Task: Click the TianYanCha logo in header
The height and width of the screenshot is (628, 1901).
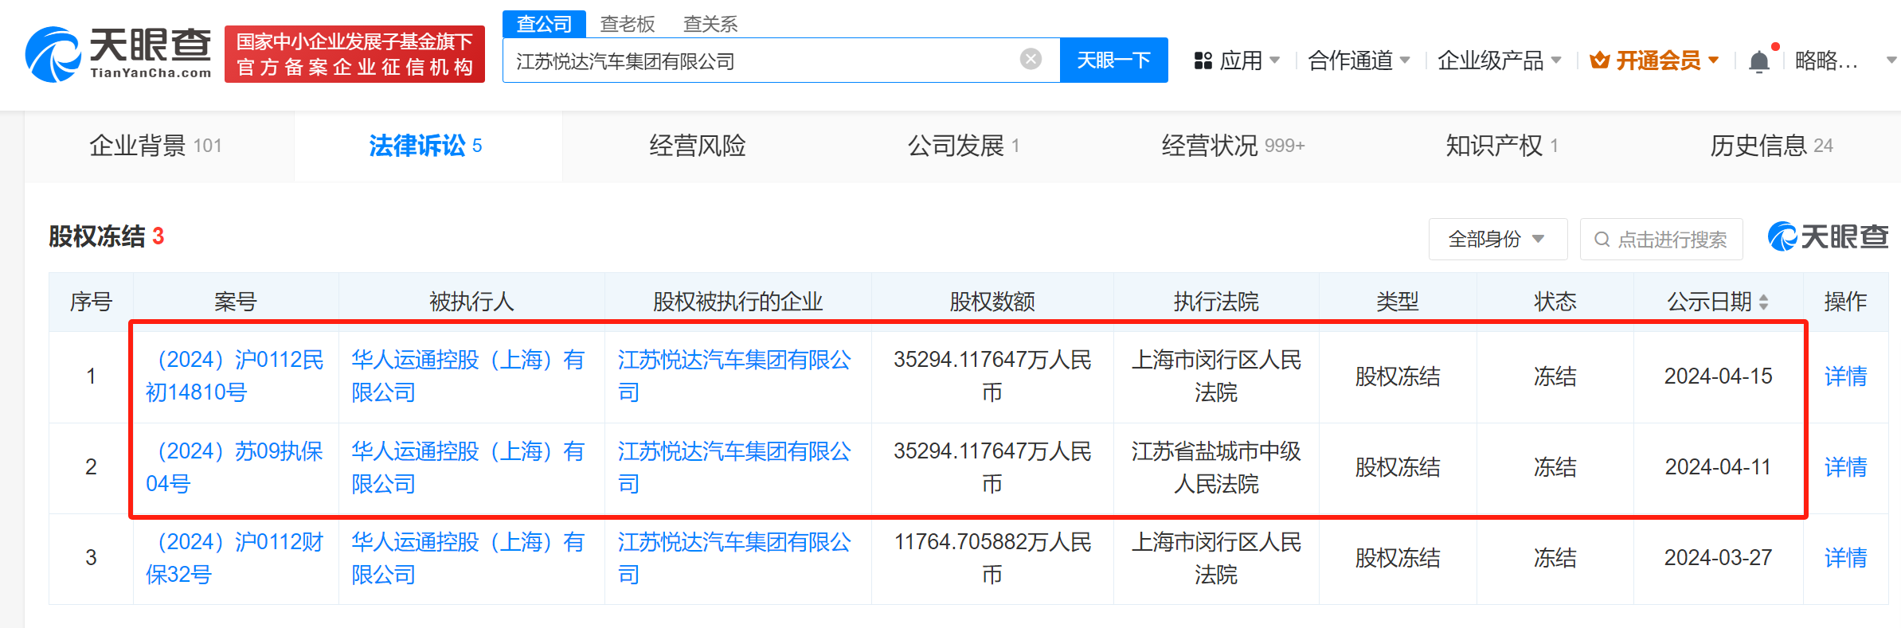Action: click(x=118, y=54)
